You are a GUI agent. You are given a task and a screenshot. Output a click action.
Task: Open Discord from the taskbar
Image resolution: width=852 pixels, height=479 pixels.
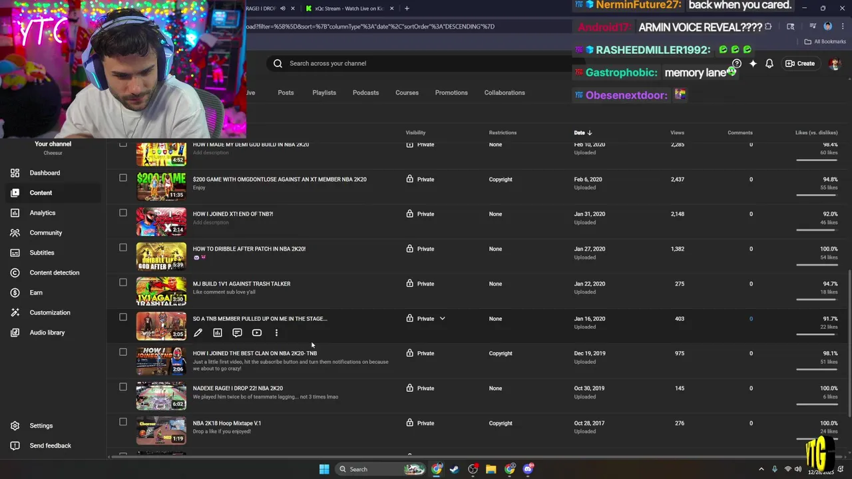[529, 469]
